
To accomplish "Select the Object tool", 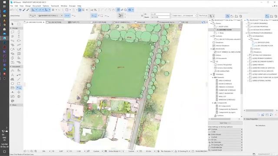I will [19, 58].
